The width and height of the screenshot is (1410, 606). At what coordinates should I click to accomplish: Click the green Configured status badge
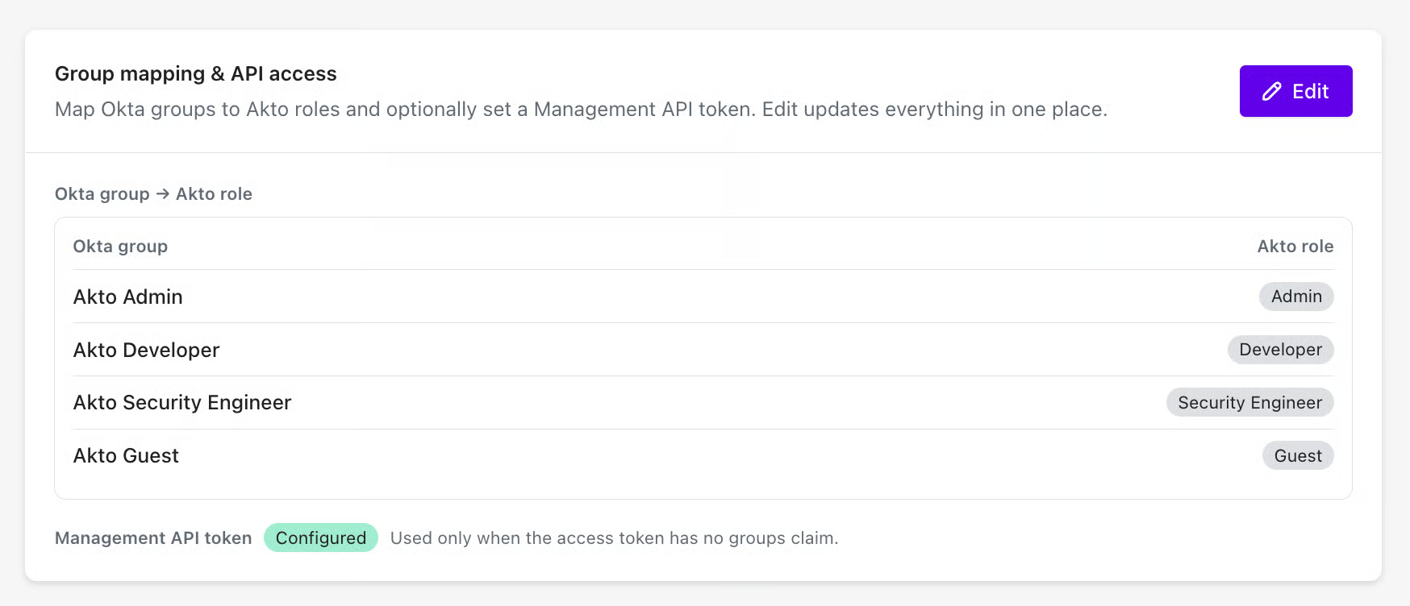[321, 538]
